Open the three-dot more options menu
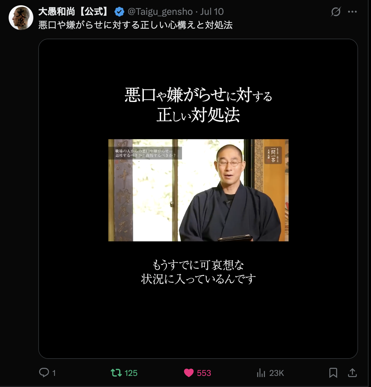Image resolution: width=371 pixels, height=387 pixels. (352, 12)
